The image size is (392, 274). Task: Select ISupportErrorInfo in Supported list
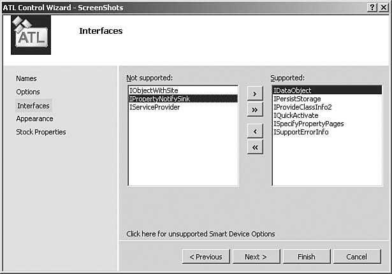click(x=327, y=132)
